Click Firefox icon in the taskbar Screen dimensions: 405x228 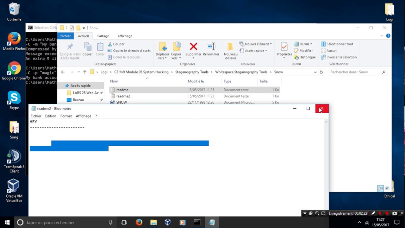(139, 222)
